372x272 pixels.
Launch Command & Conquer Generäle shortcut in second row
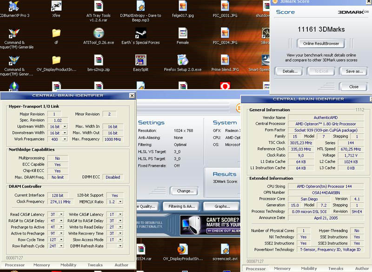click(x=15, y=39)
